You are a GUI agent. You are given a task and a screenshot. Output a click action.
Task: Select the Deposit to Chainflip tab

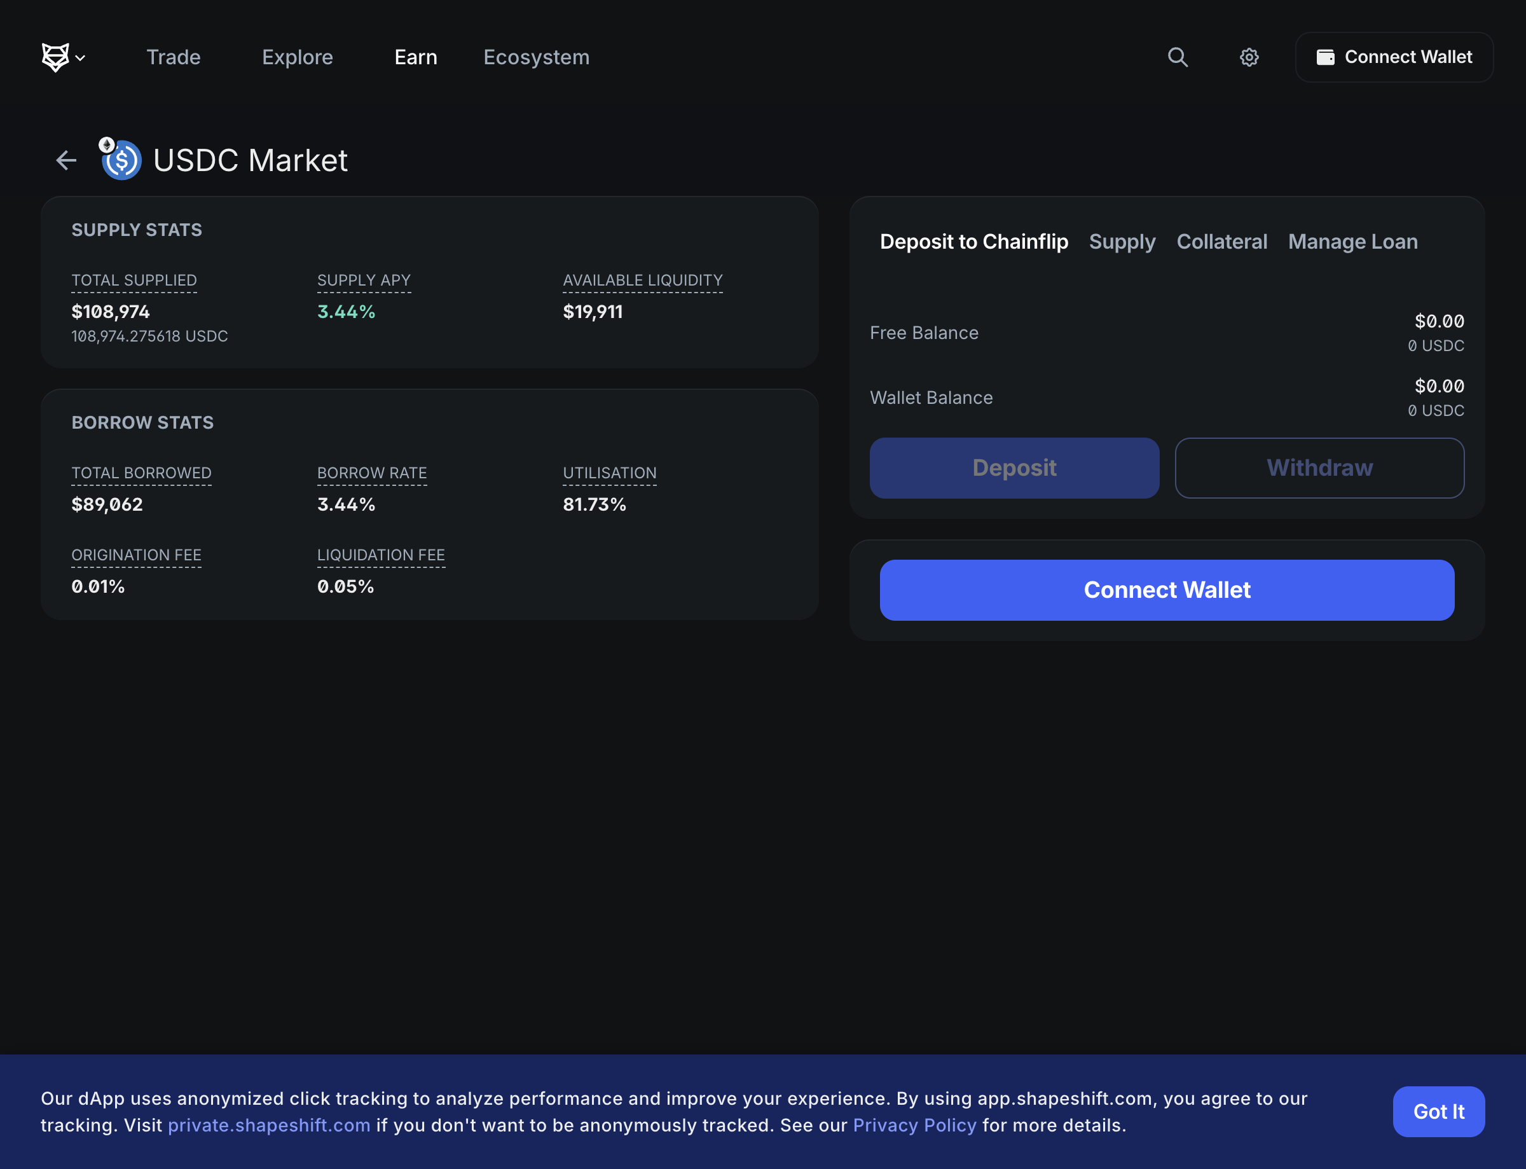pos(973,242)
